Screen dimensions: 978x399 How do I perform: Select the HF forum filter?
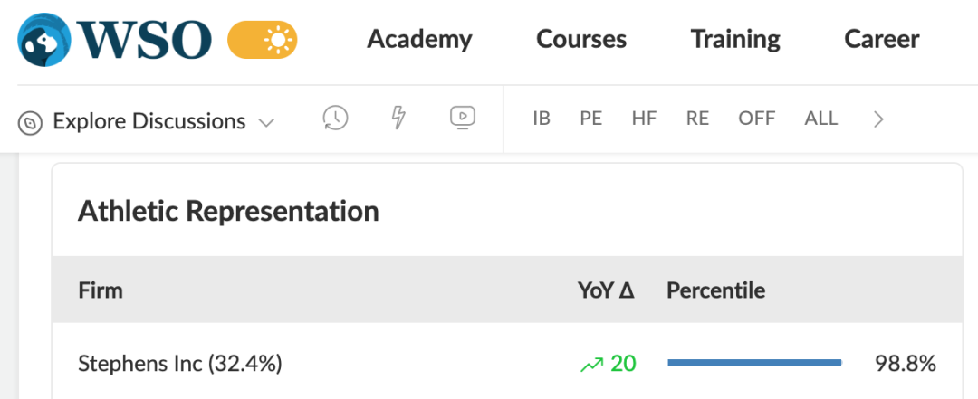click(x=645, y=118)
